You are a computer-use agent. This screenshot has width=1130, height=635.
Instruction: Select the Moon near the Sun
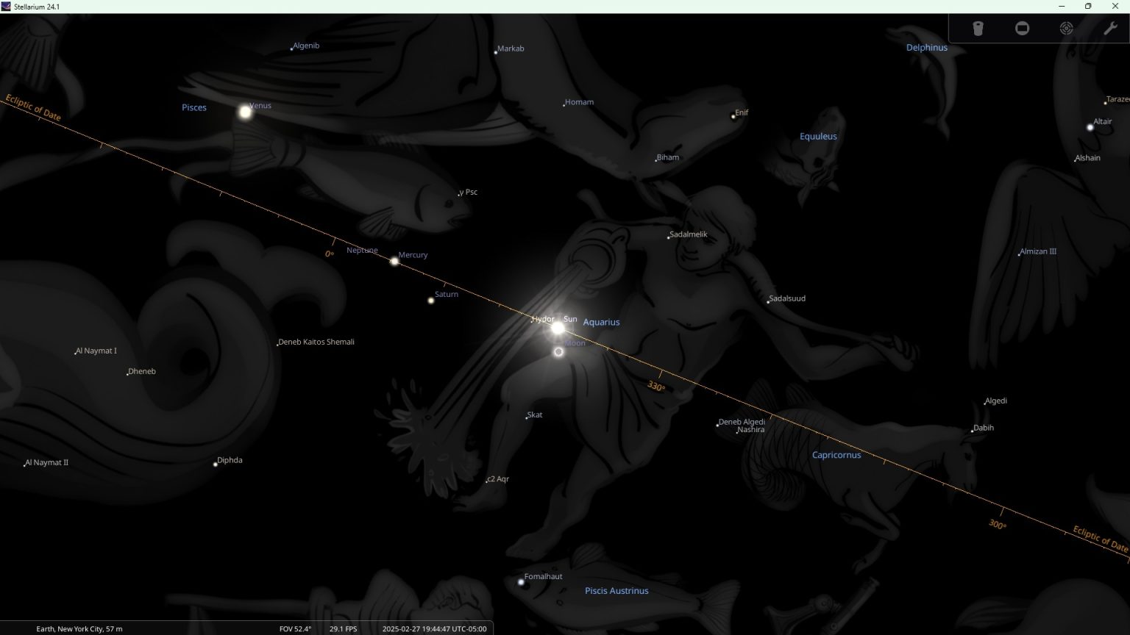click(558, 352)
